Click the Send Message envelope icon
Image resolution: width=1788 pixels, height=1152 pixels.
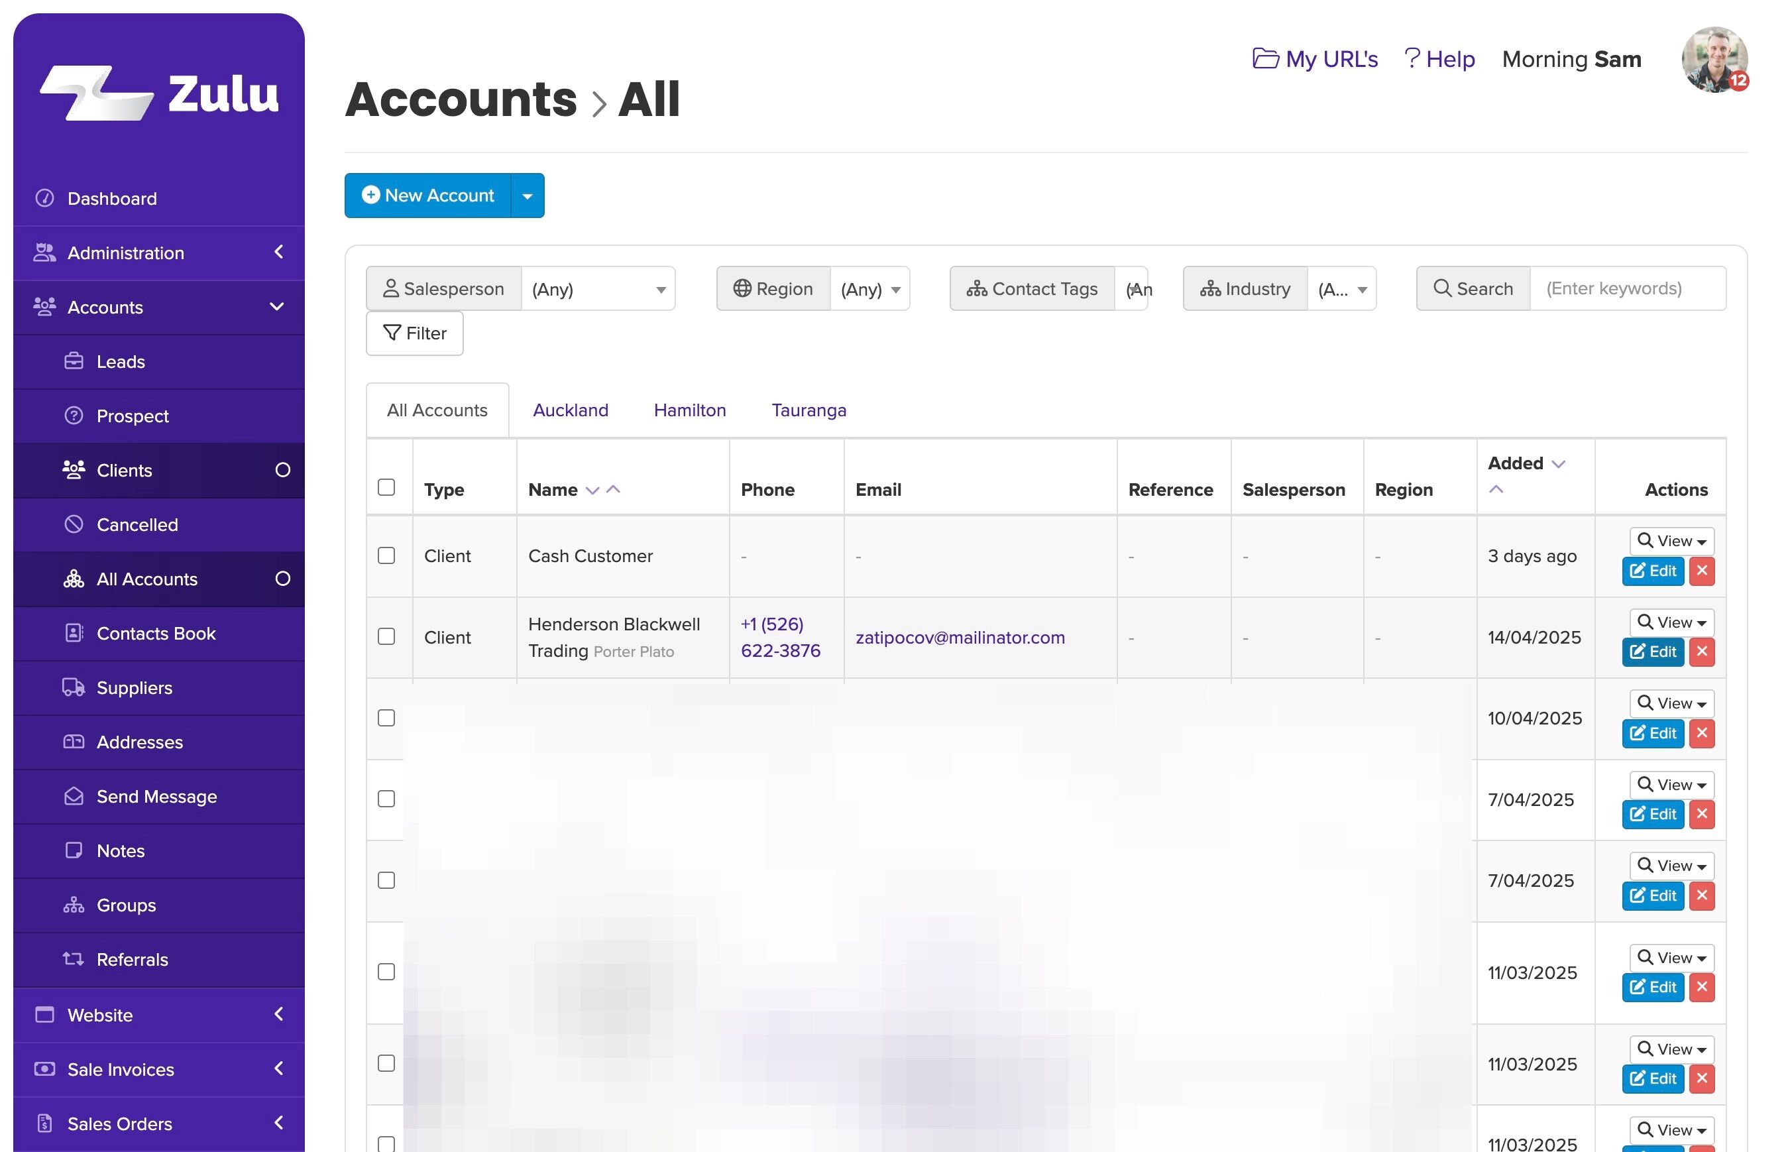pos(74,796)
